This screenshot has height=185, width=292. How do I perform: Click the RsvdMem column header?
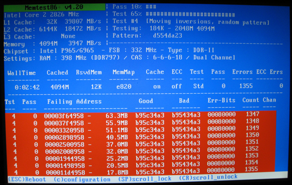coord(89,72)
